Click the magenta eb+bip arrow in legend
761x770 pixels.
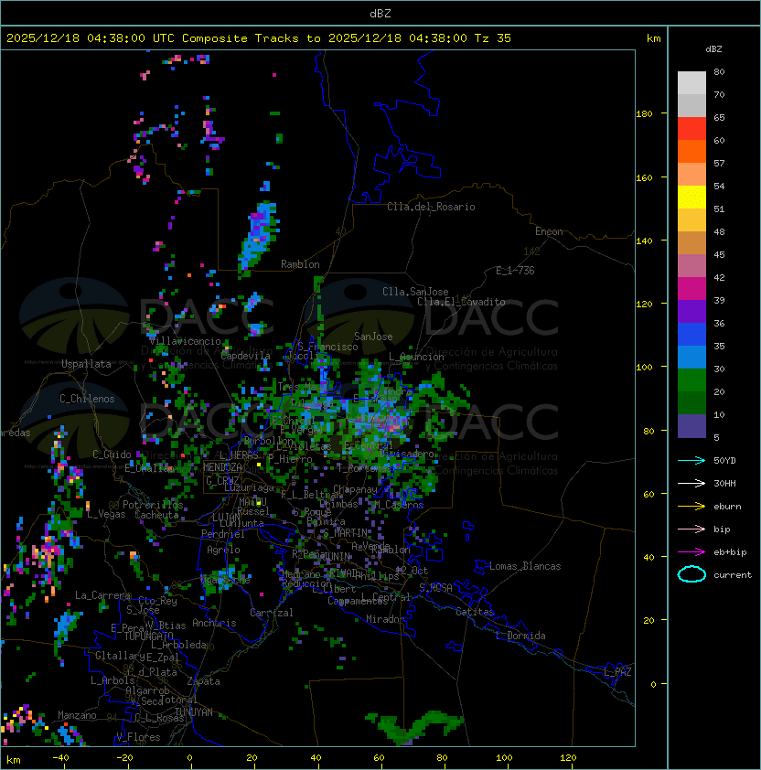click(x=691, y=552)
